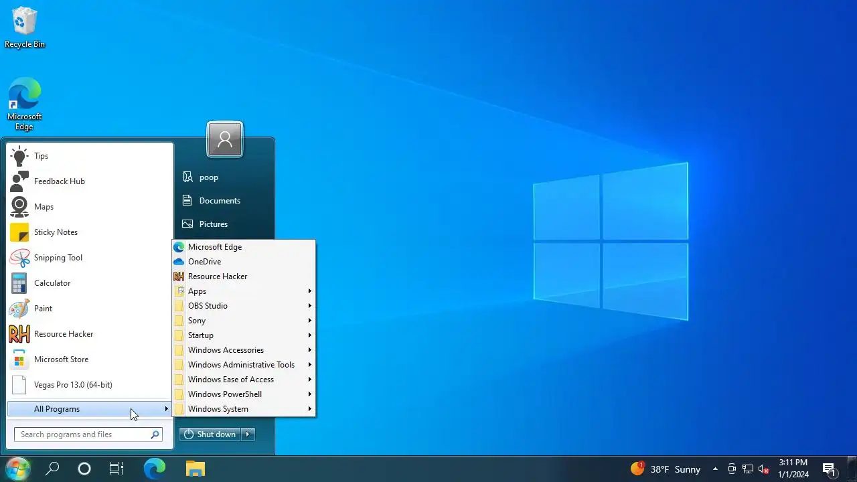Expand the Apps folder submenu
This screenshot has height=482, width=857.
pyautogui.click(x=244, y=291)
